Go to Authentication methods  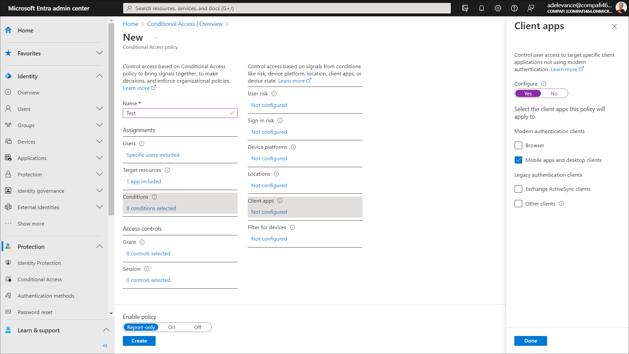click(x=46, y=296)
